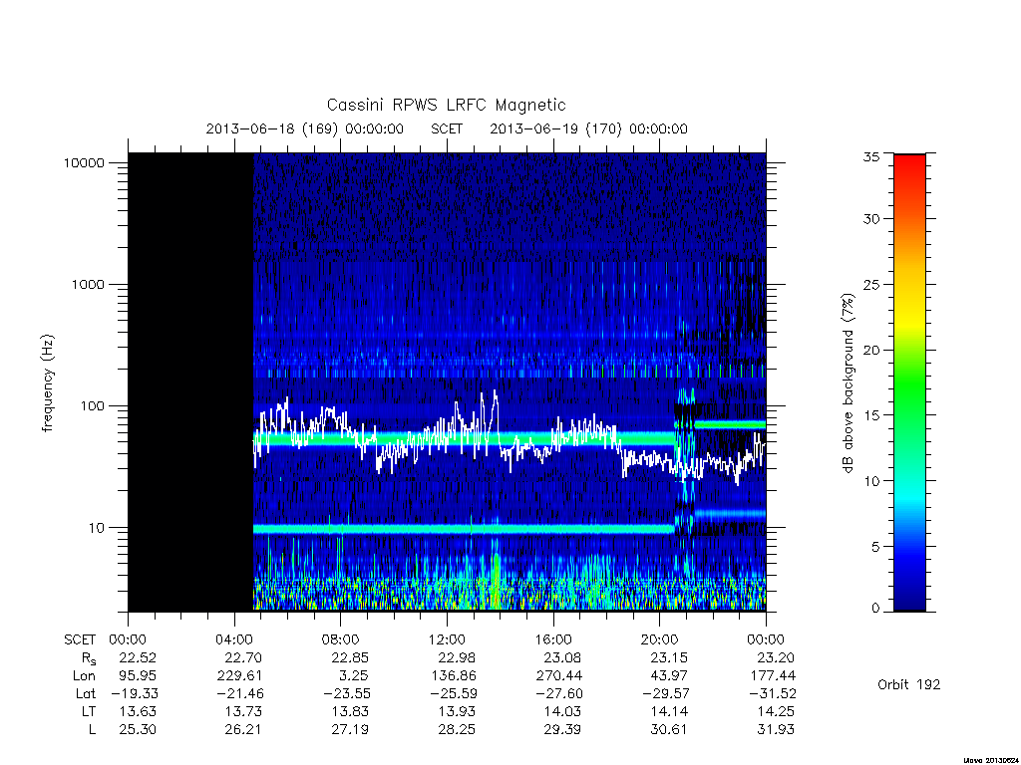Click the Rs value 23.20

tap(776, 657)
